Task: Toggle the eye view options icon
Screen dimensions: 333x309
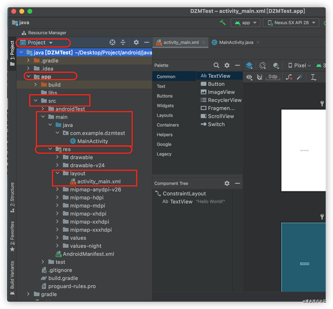Action: pos(249,77)
